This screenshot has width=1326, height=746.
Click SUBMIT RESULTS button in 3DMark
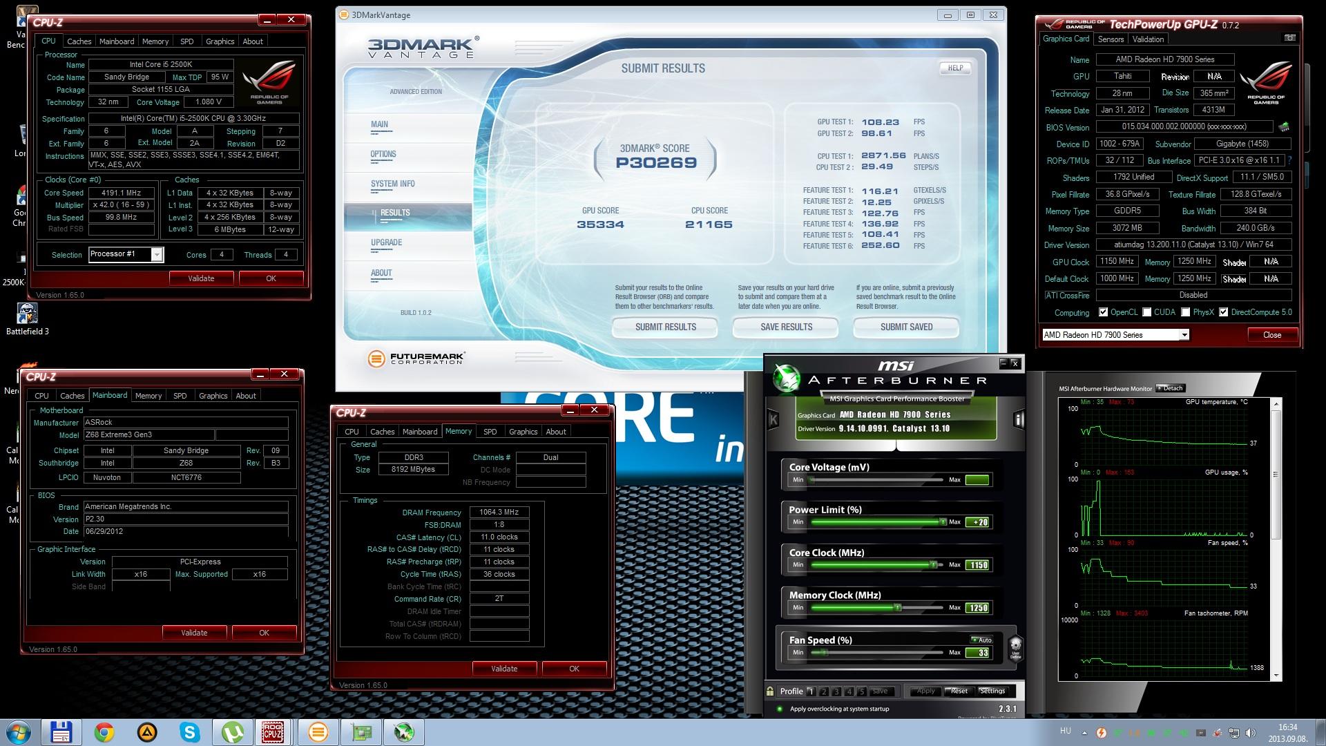[665, 327]
